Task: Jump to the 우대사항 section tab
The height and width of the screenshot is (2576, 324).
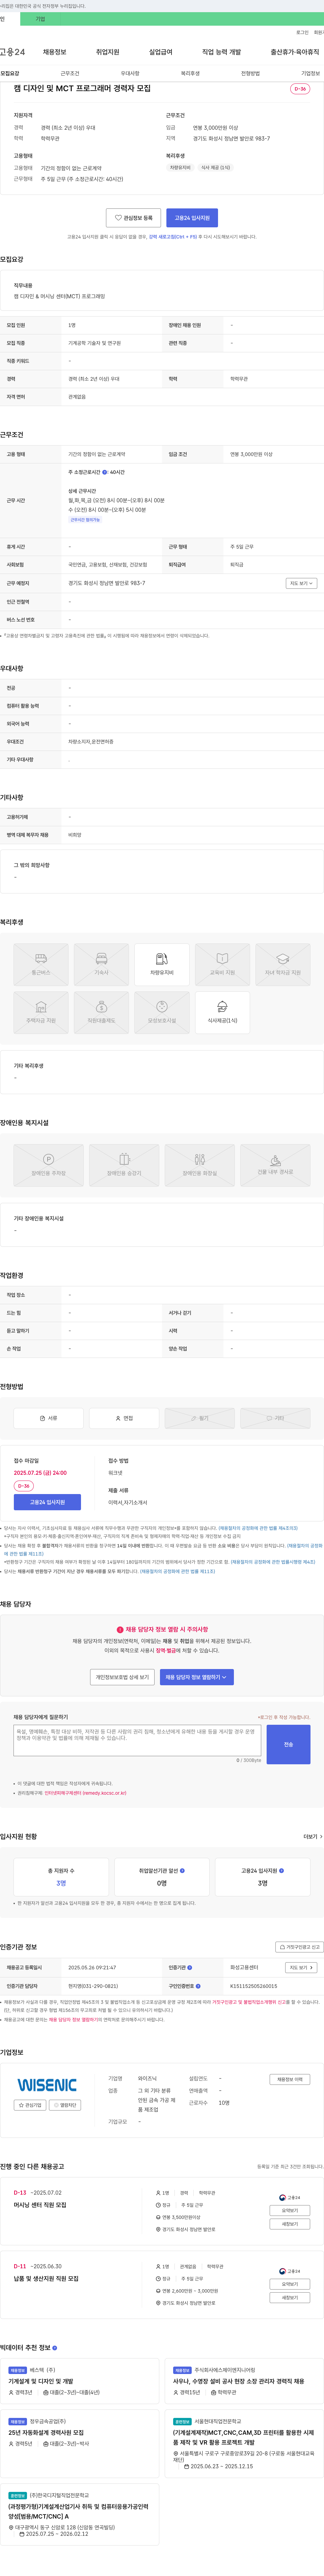Action: (x=130, y=73)
